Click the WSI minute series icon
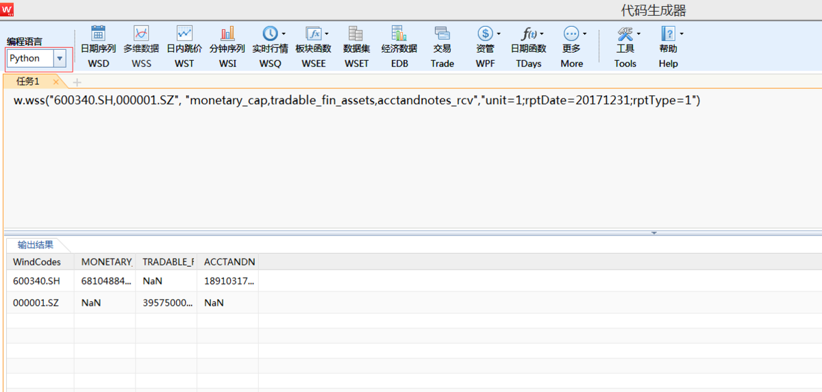Viewport: 822px width, 392px height. [x=227, y=34]
